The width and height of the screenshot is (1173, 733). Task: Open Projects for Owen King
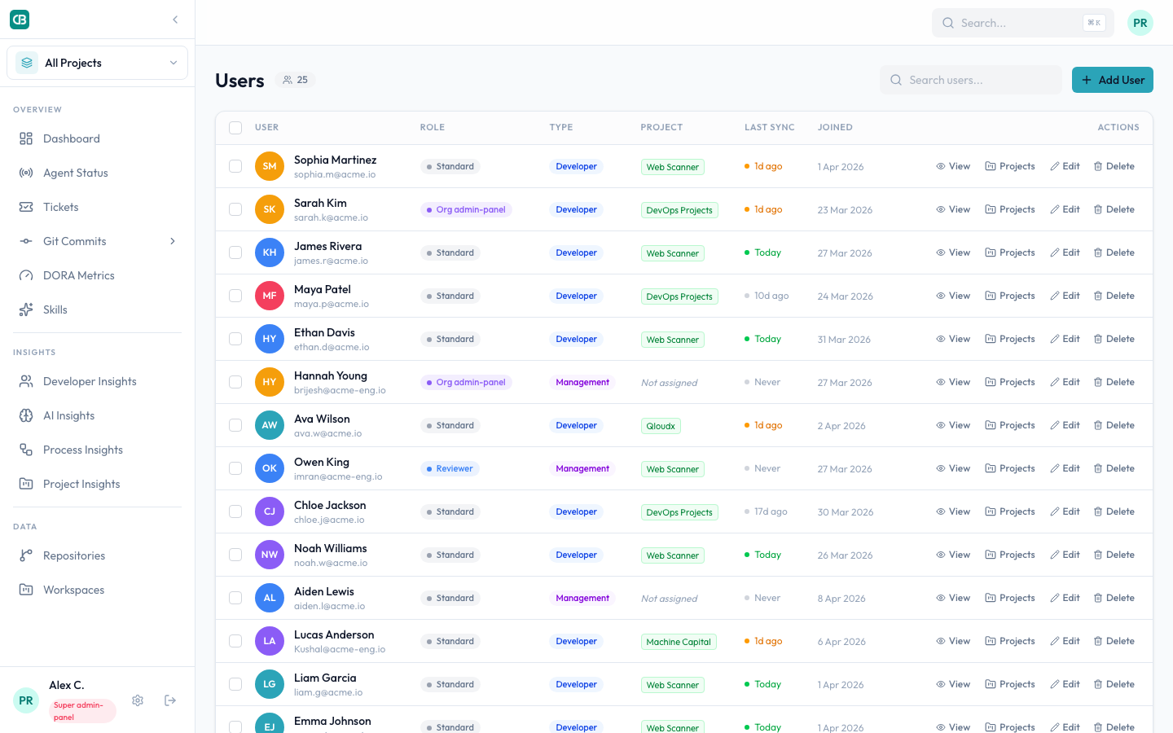pos(1010,468)
